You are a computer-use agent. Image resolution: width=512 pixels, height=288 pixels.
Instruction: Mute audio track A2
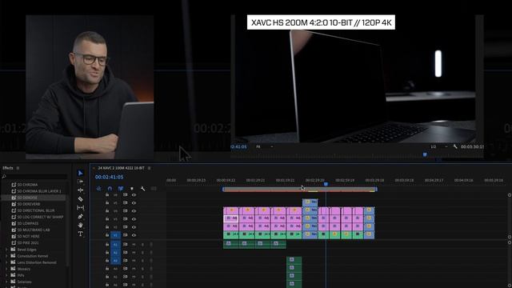[x=134, y=253]
